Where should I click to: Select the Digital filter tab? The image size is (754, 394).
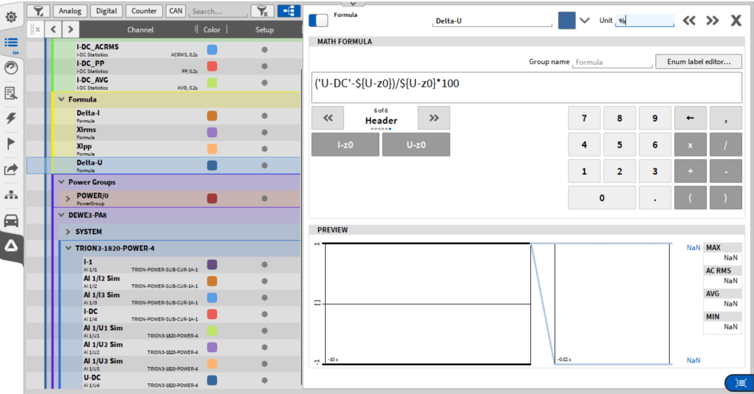[107, 11]
